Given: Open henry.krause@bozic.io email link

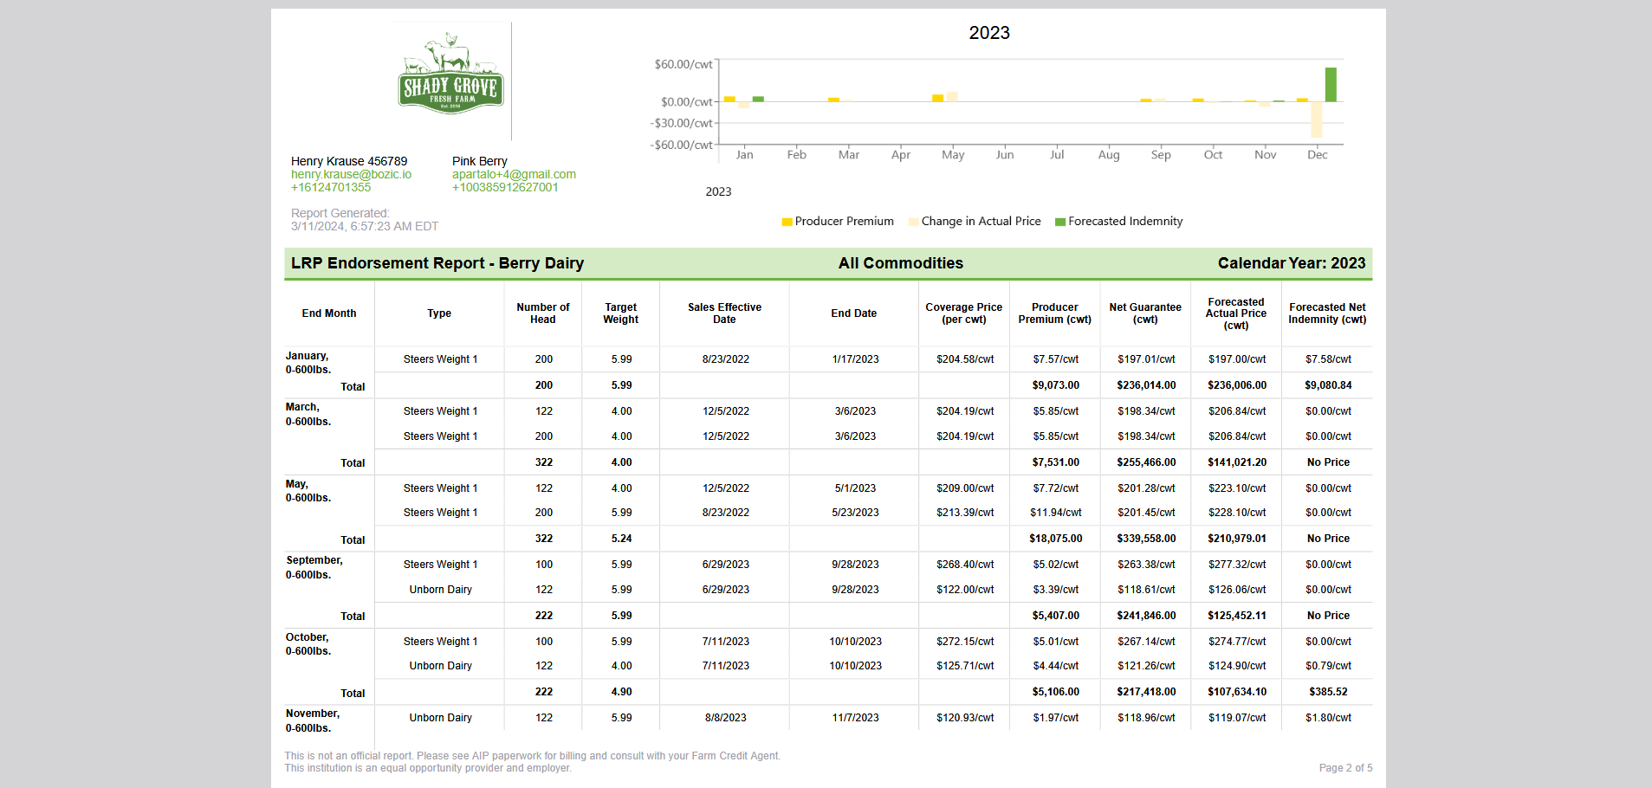Looking at the screenshot, I should (x=351, y=174).
